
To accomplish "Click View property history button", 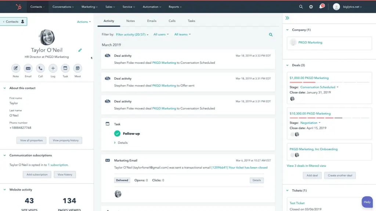I will (65, 140).
